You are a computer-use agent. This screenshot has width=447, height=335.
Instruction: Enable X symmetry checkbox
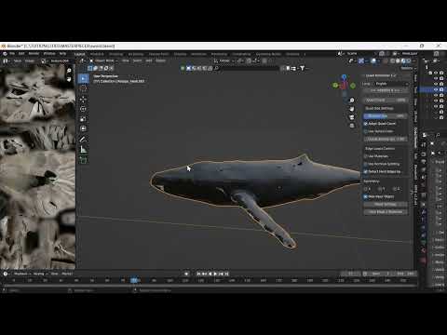tap(366, 189)
